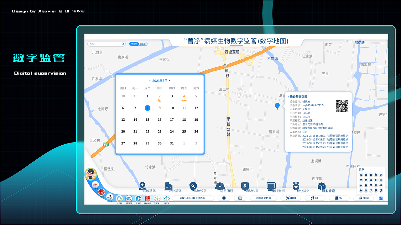Screen dimensions: 401x225
Task: Click the cloud icon in 菜单 panel
Action: pos(361,190)
